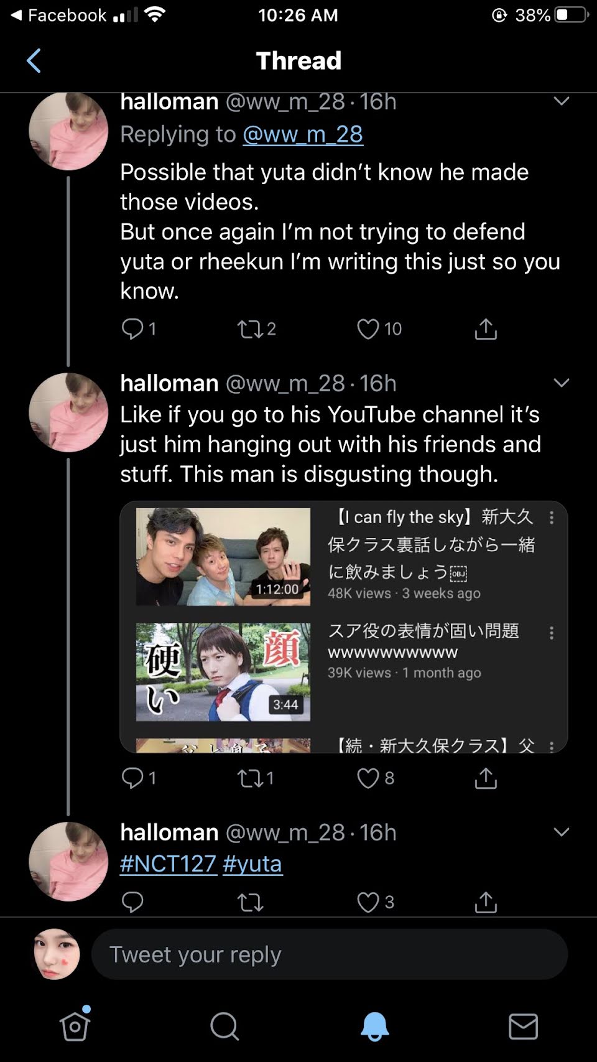Open the #NCT127 hashtag link
The image size is (597, 1062).
[x=168, y=864]
